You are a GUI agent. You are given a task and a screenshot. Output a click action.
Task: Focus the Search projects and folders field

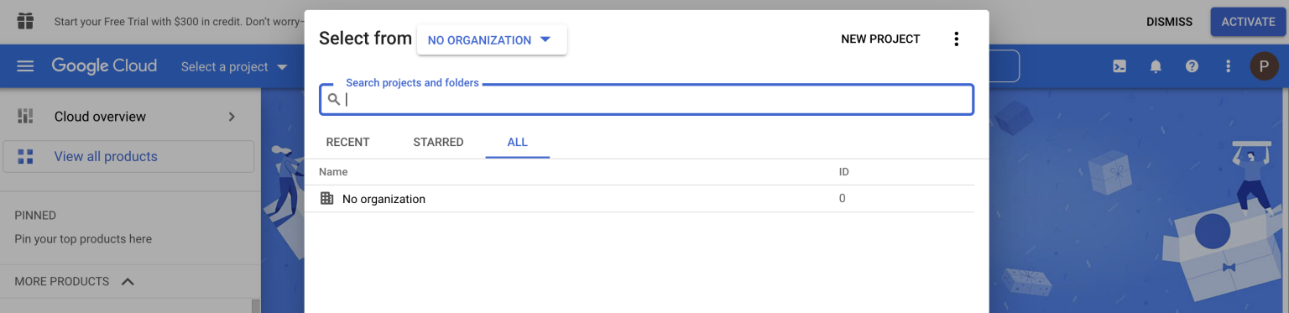pyautogui.click(x=646, y=99)
